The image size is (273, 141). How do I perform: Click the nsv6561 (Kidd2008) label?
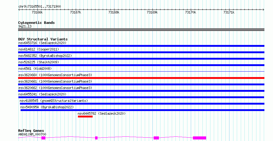[35, 69]
